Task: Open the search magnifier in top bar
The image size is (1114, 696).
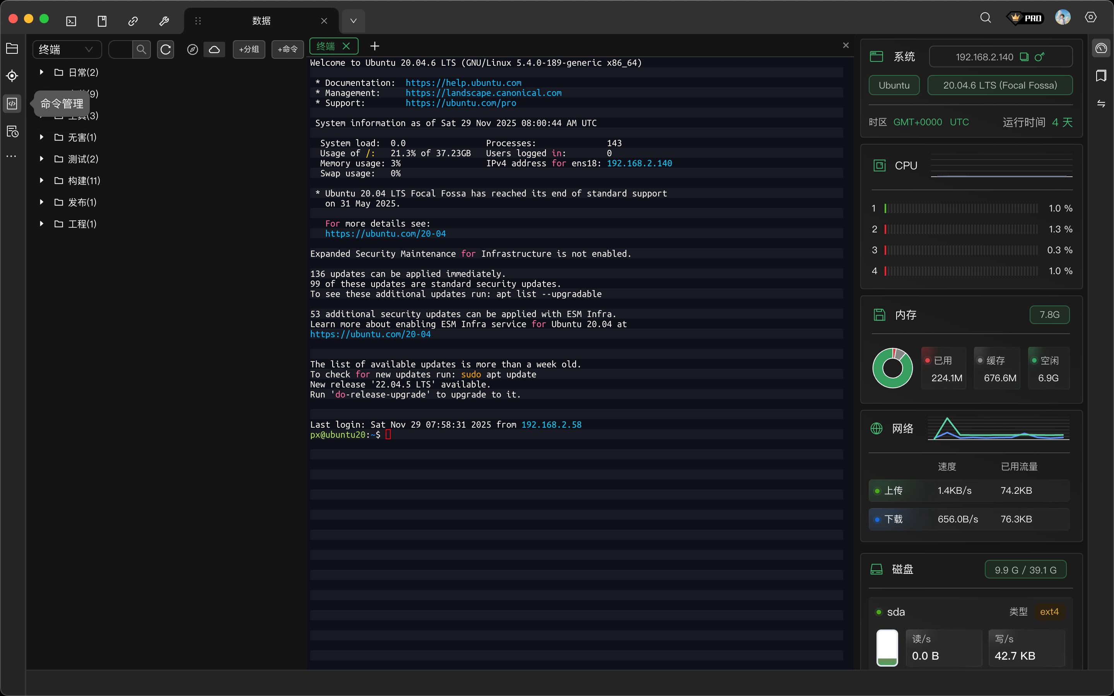Action: [985, 18]
